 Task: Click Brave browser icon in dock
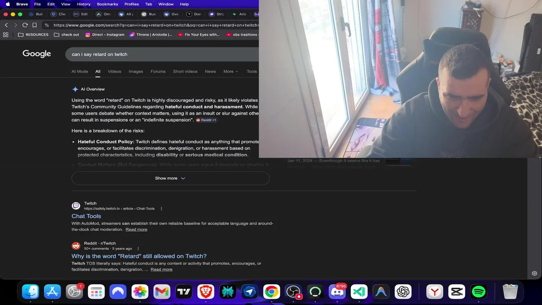[x=206, y=291]
